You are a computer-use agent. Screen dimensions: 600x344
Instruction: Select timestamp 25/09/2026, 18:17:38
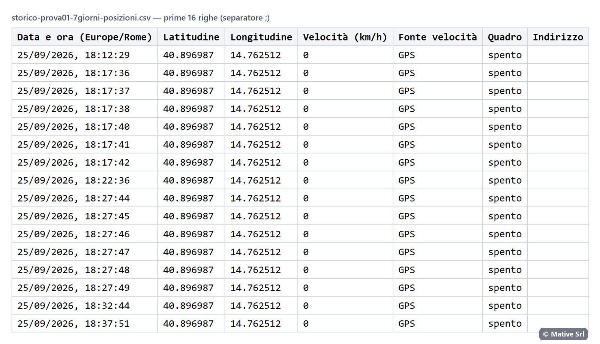coord(73,109)
